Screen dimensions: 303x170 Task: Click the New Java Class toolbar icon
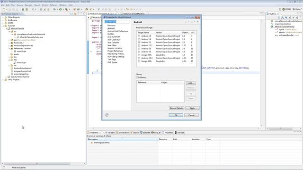tap(79, 9)
